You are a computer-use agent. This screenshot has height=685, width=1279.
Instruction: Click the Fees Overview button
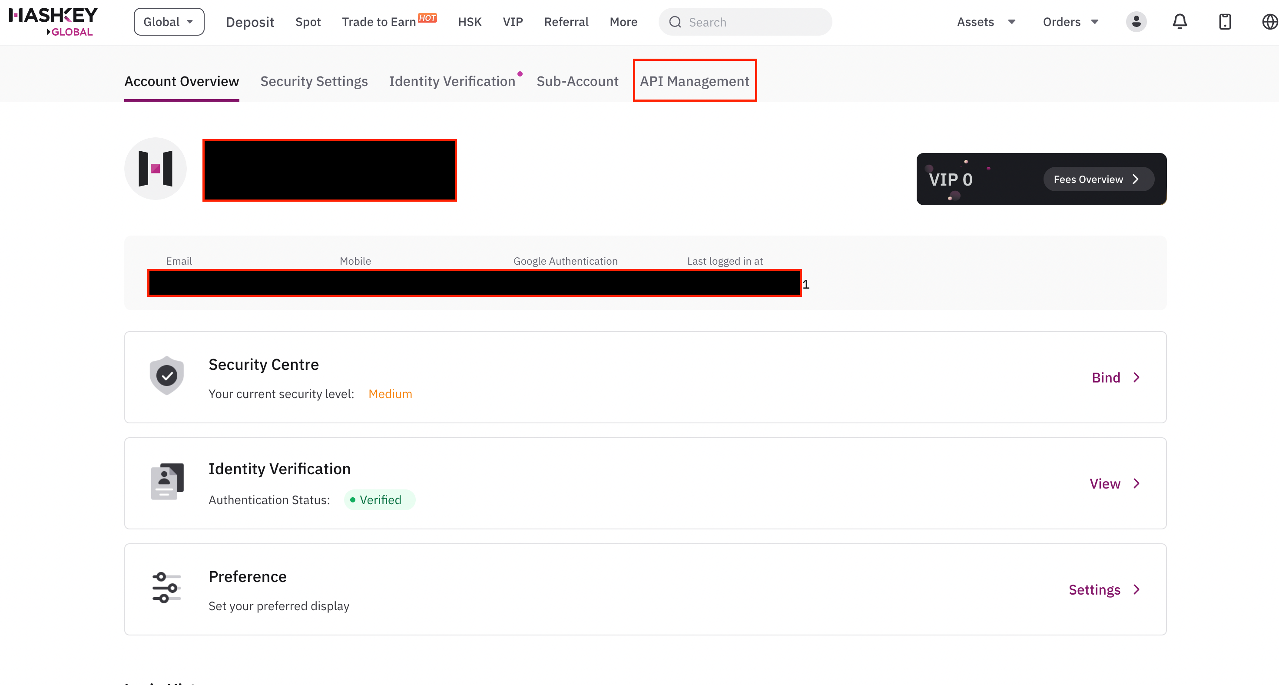coord(1098,180)
